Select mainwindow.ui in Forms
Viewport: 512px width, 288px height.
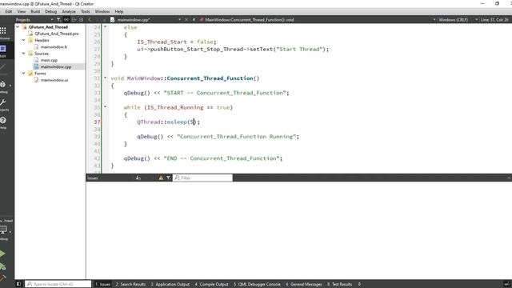point(54,80)
